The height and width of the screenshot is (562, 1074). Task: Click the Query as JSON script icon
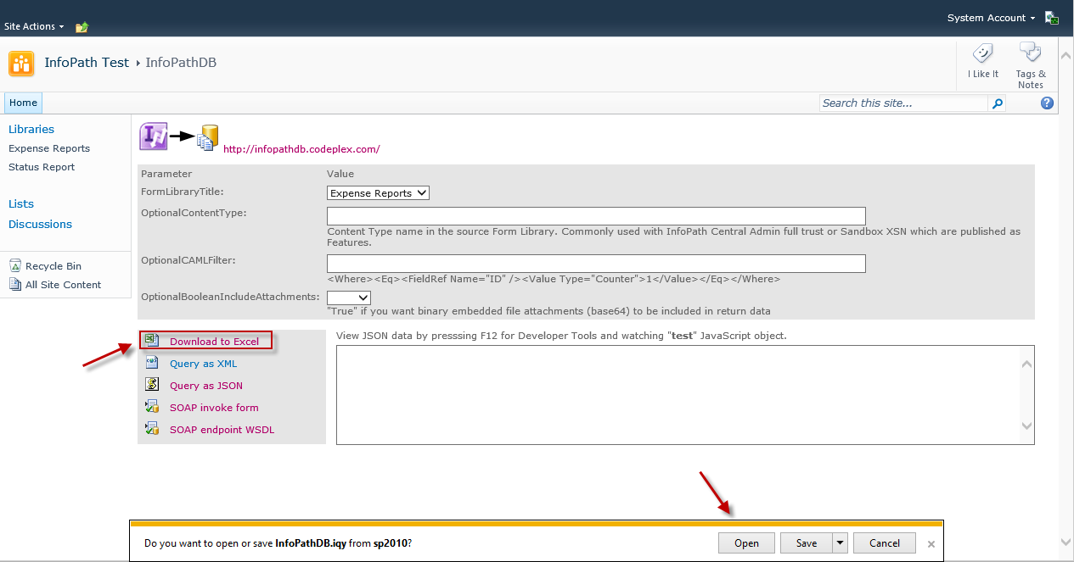(152, 385)
